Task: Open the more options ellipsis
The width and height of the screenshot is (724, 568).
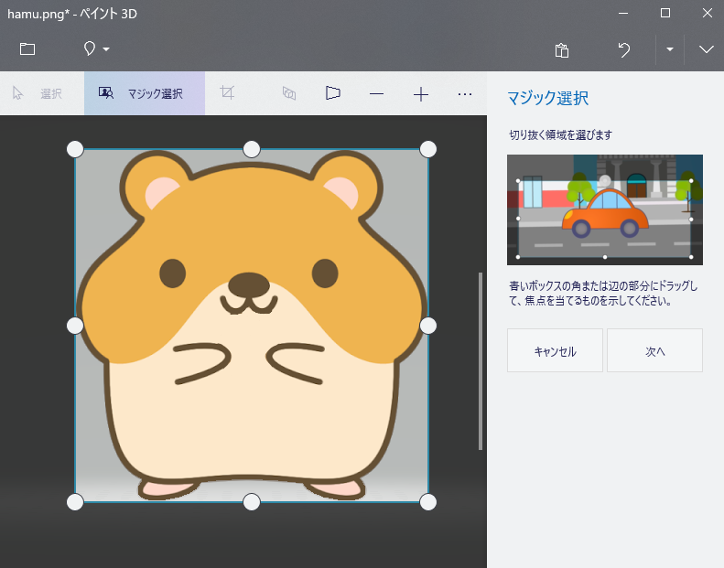Action: click(x=464, y=94)
